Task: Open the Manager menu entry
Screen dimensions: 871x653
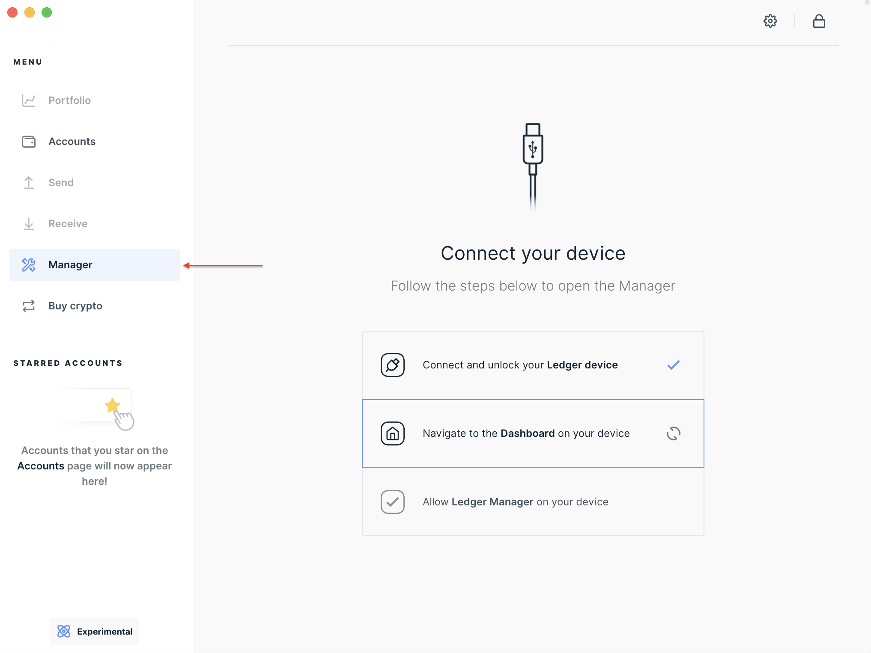Action: tap(70, 264)
